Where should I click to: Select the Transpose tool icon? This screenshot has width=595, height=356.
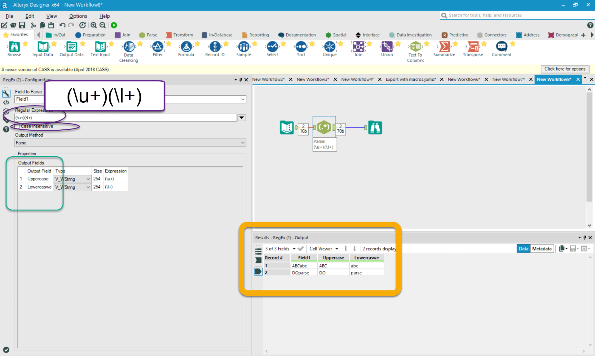point(473,47)
